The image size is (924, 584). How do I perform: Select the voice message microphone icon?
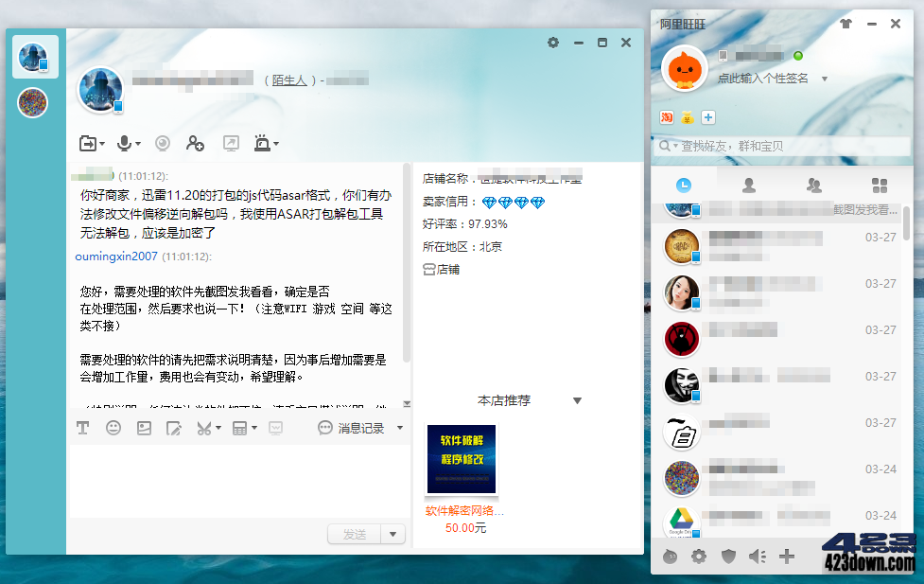(123, 142)
